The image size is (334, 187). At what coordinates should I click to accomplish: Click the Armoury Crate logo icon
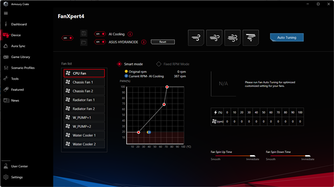(x=6, y=4)
